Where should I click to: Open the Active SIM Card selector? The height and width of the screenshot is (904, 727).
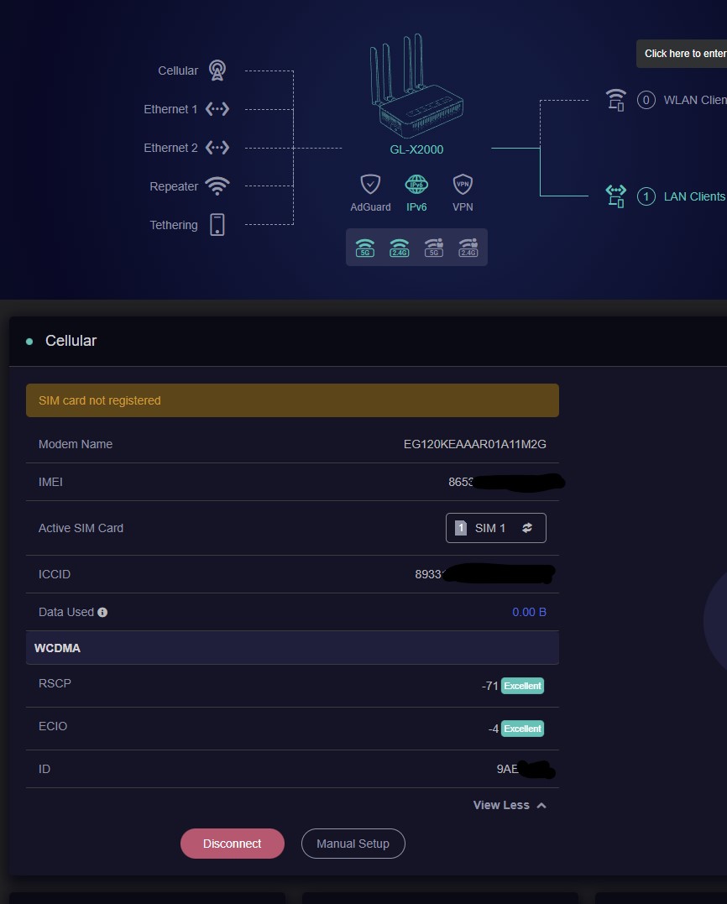click(x=495, y=528)
